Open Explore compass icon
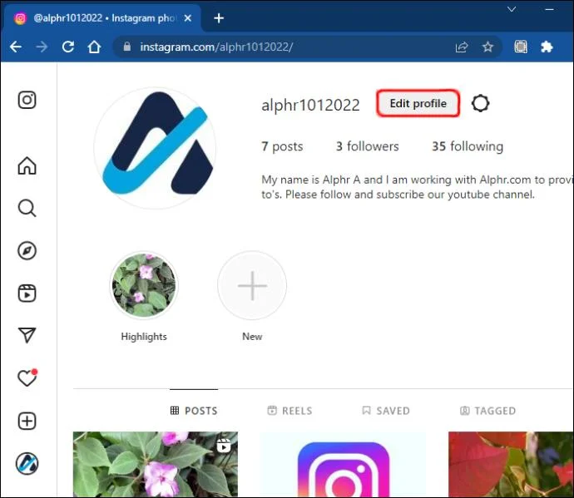Image resolution: width=574 pixels, height=498 pixels. pos(27,251)
